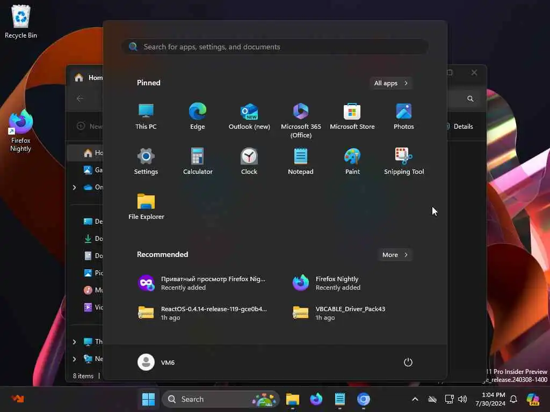Select Videos in File Explorer sidebar
This screenshot has height=412, width=550.
click(93, 307)
